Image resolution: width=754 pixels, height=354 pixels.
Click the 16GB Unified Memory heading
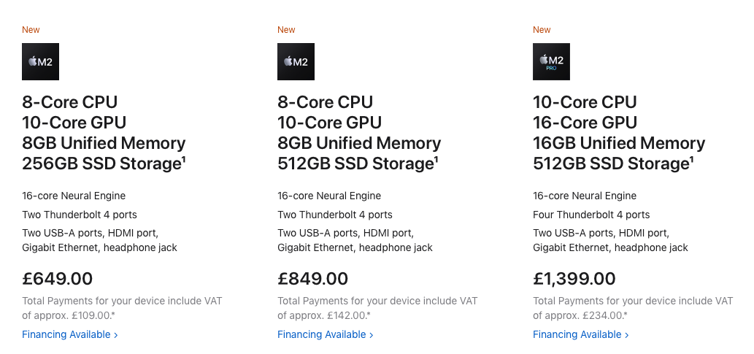619,143
